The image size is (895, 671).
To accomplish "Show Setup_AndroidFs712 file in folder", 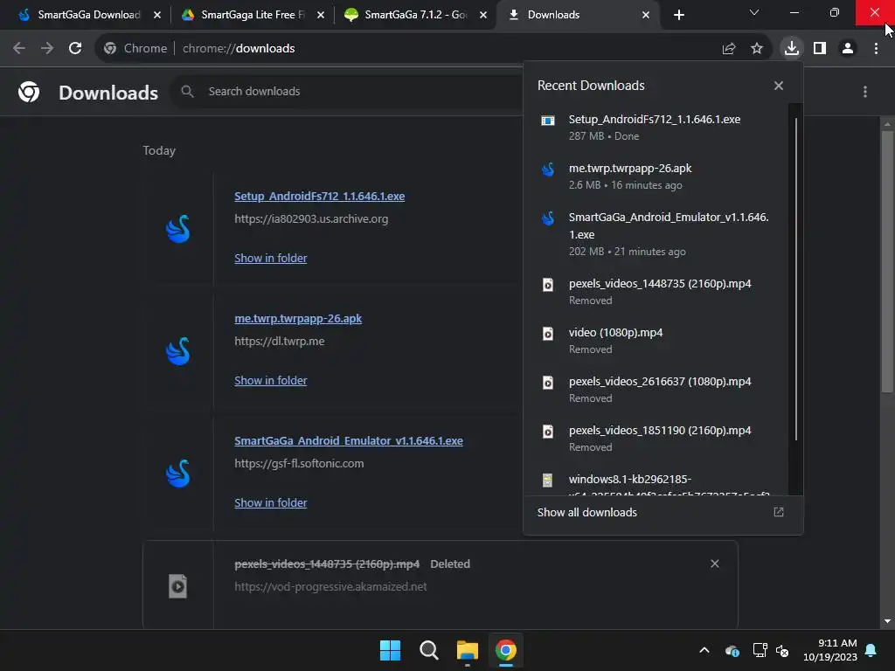I will (271, 258).
